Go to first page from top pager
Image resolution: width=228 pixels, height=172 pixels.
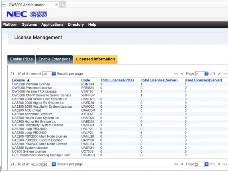(x=176, y=74)
